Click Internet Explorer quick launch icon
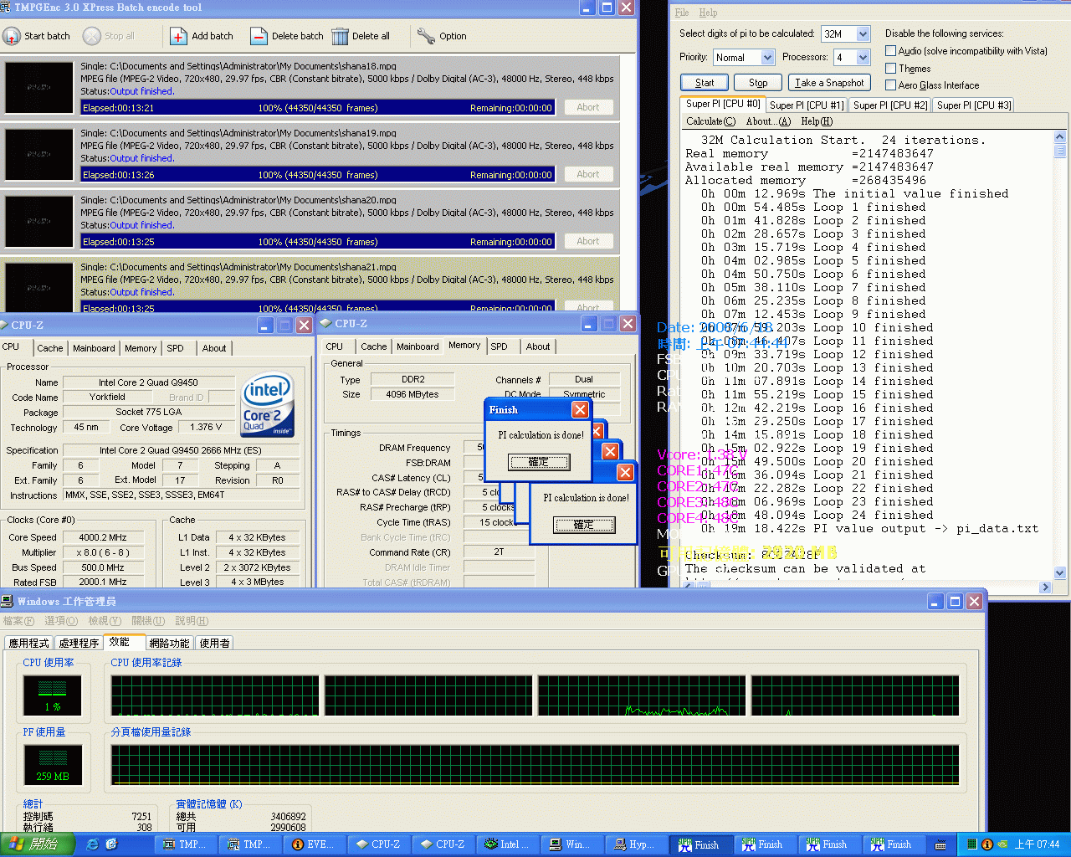The image size is (1071, 857). [x=92, y=844]
